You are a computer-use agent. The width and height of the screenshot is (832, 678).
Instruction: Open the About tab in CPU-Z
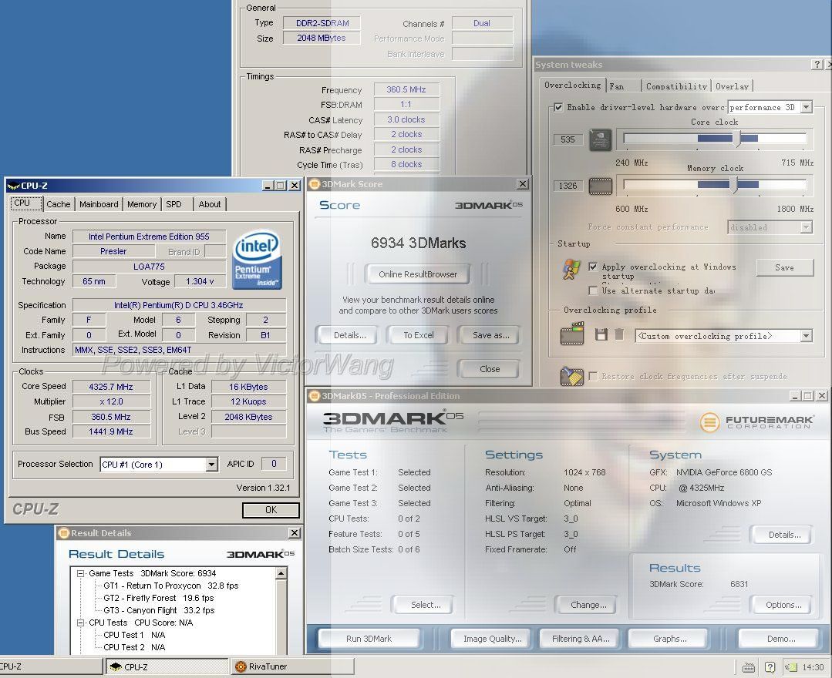point(210,204)
